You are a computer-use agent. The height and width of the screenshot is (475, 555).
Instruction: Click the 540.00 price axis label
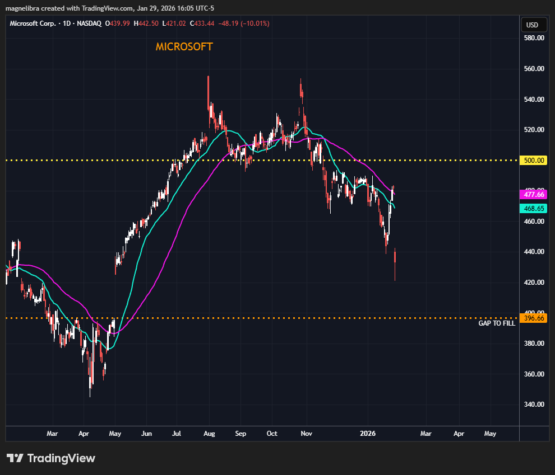tap(534, 99)
